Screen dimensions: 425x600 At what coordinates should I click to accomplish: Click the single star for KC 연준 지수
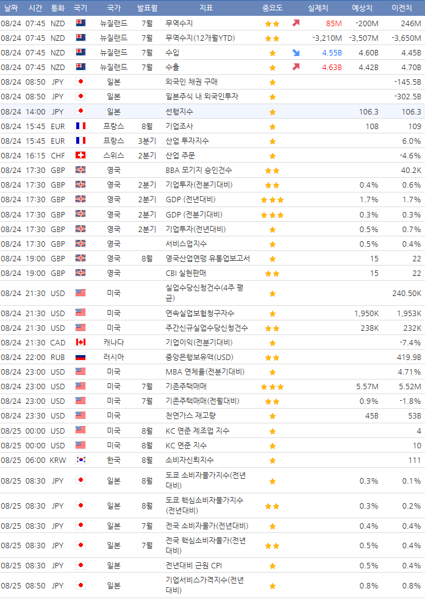click(x=272, y=446)
